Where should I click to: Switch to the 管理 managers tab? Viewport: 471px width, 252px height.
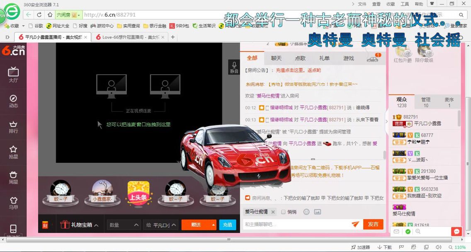pyautogui.click(x=426, y=102)
